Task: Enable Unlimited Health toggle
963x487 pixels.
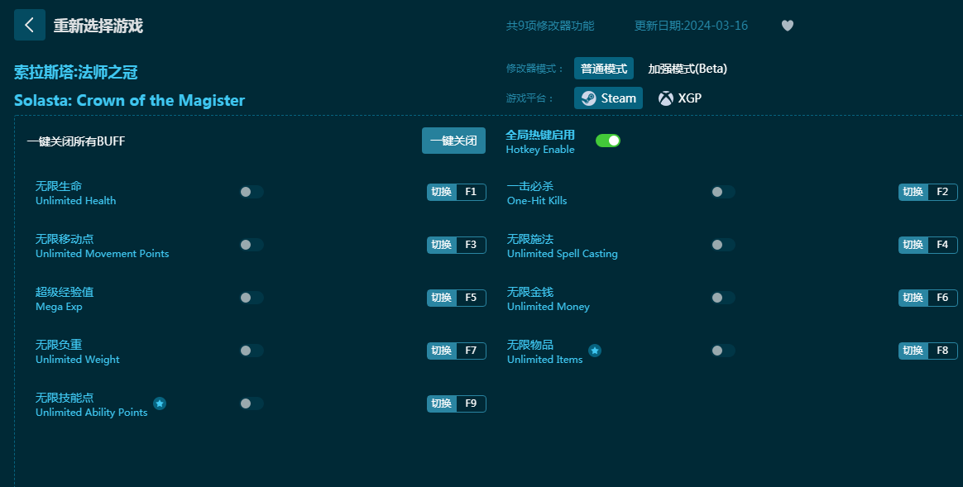Action: [252, 192]
